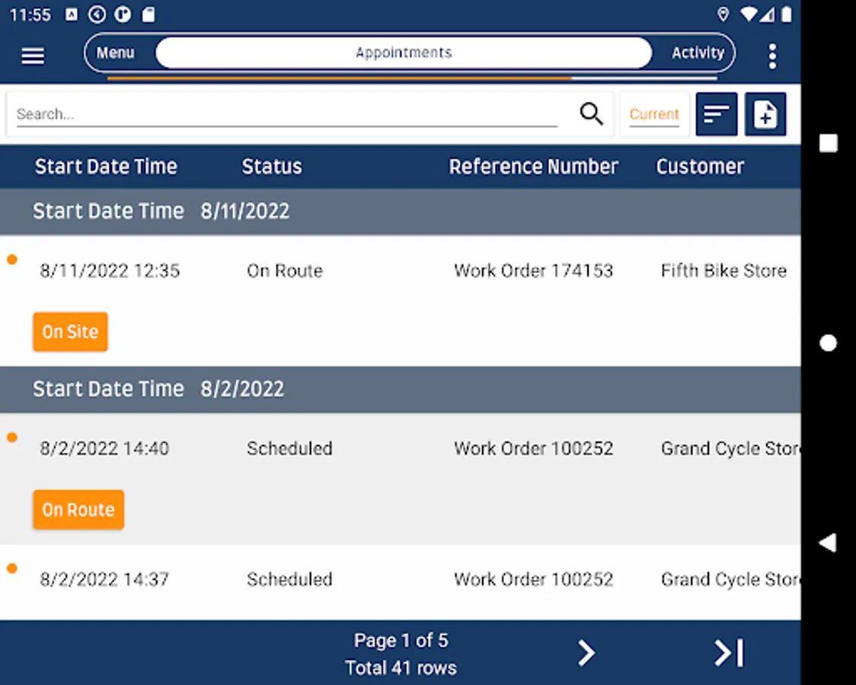Click the Search input field

pyautogui.click(x=286, y=114)
